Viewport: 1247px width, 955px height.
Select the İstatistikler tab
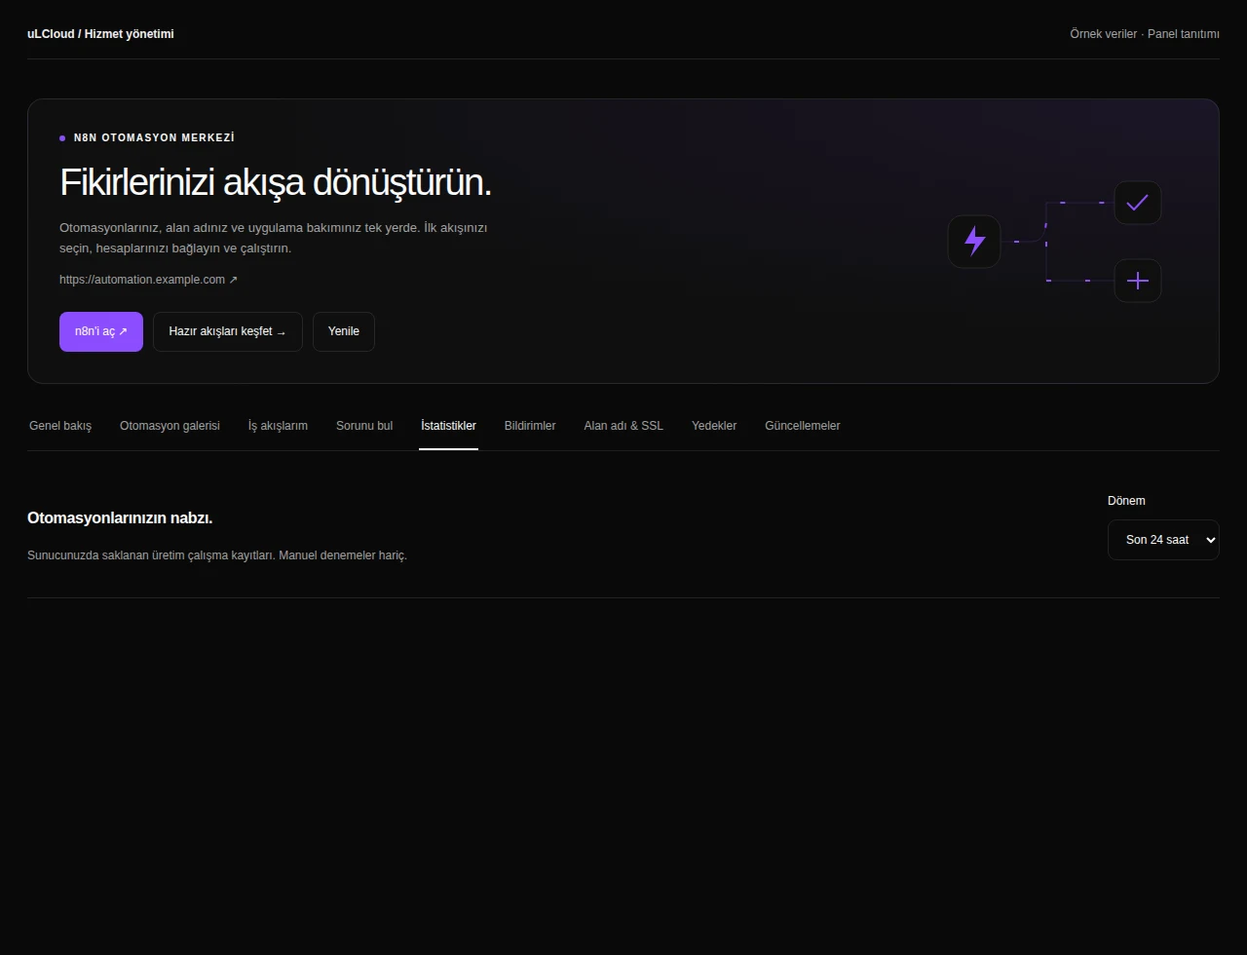click(x=448, y=426)
